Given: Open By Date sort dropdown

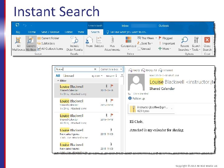Looking at the screenshot, I should point(97,76).
